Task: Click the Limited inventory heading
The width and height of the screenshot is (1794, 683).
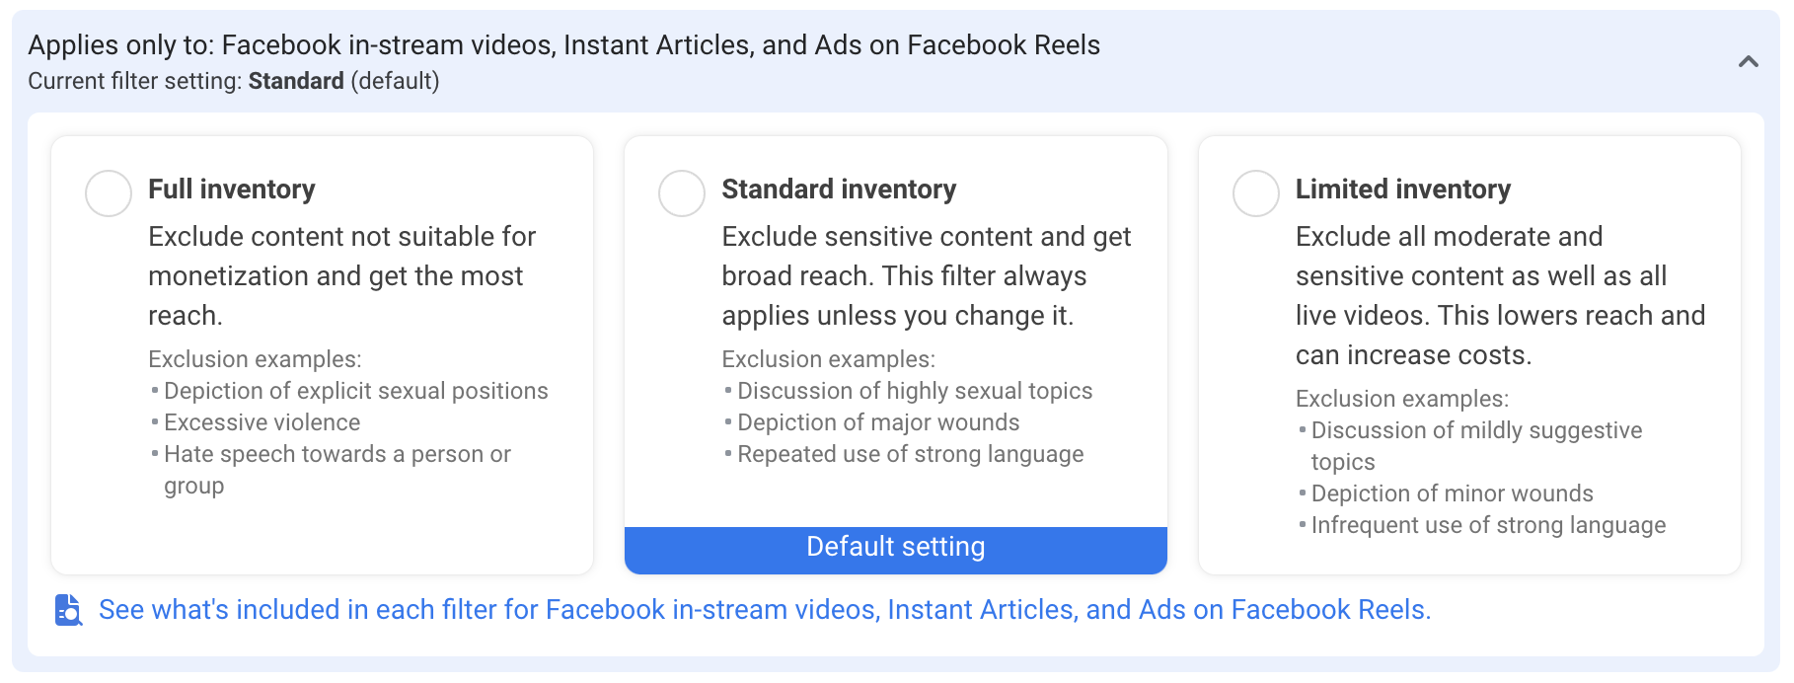Action: pos(1403,189)
